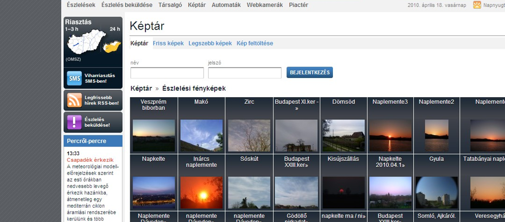Open the Veszprém biborban thumbnail
The width and height of the screenshot is (505, 222).
click(154, 135)
